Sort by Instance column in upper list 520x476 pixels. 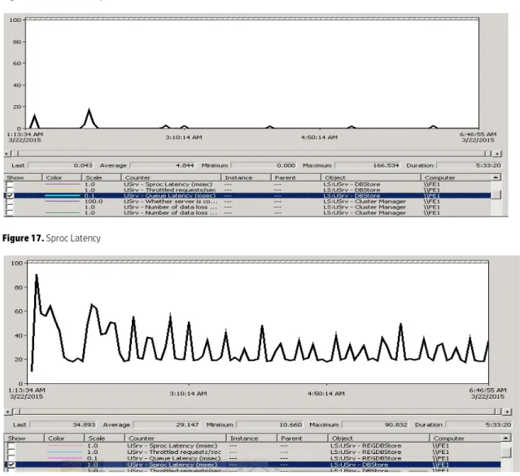(x=246, y=178)
